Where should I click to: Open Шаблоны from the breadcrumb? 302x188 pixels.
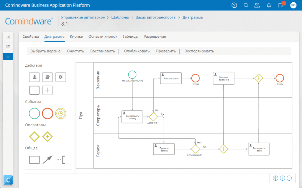pyautogui.click(x=120, y=17)
